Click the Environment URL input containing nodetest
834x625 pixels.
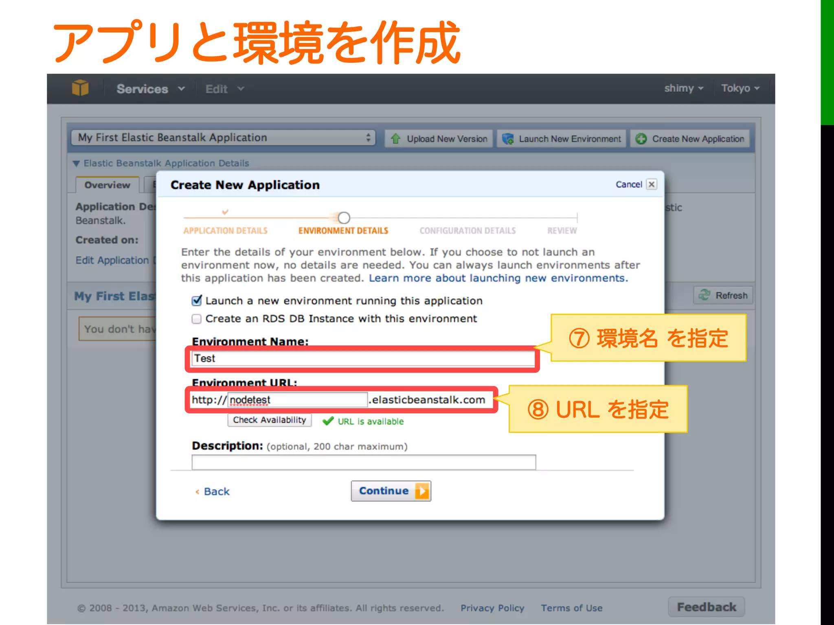(298, 400)
